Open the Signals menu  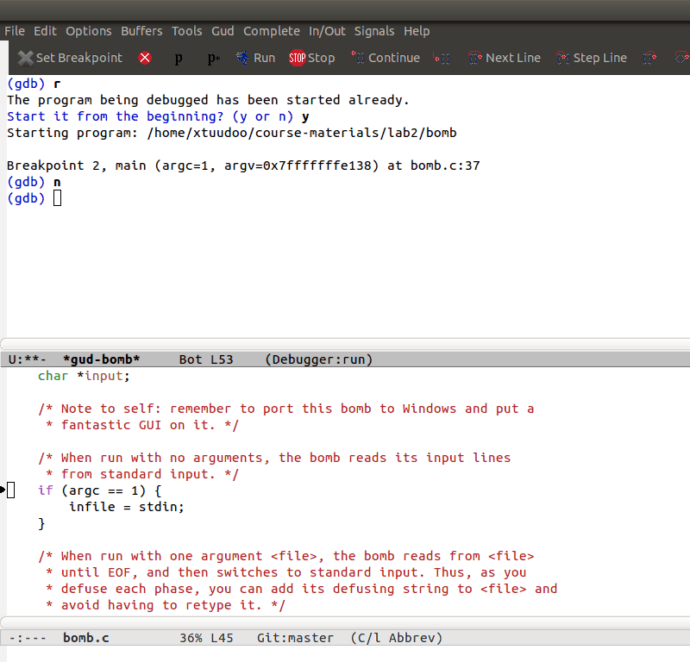(374, 31)
